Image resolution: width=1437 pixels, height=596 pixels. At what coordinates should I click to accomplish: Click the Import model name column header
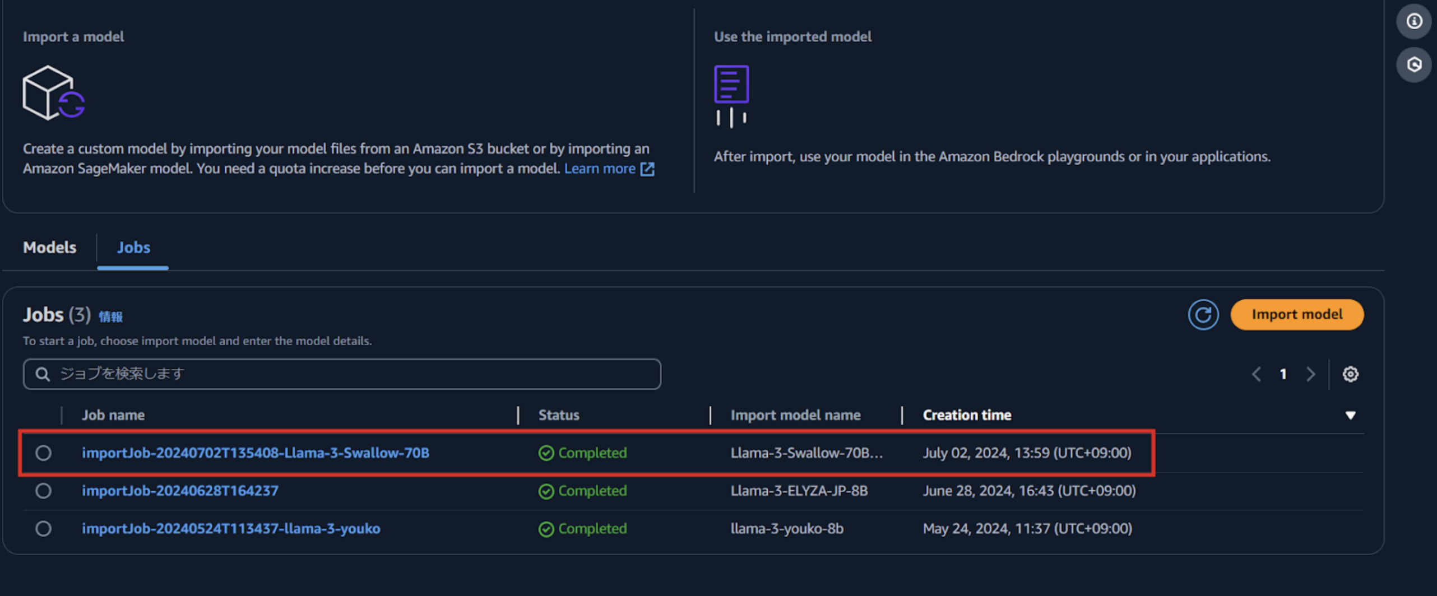pos(795,415)
